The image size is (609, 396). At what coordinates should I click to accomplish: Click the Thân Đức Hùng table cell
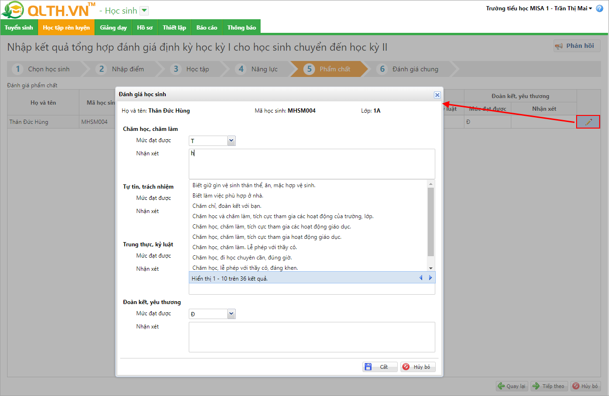[x=43, y=122]
